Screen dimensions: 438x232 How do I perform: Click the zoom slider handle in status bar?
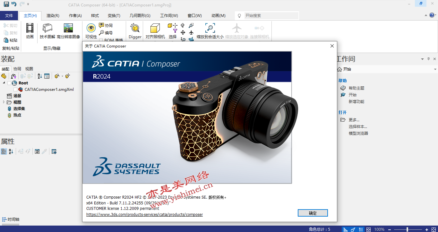(407, 229)
